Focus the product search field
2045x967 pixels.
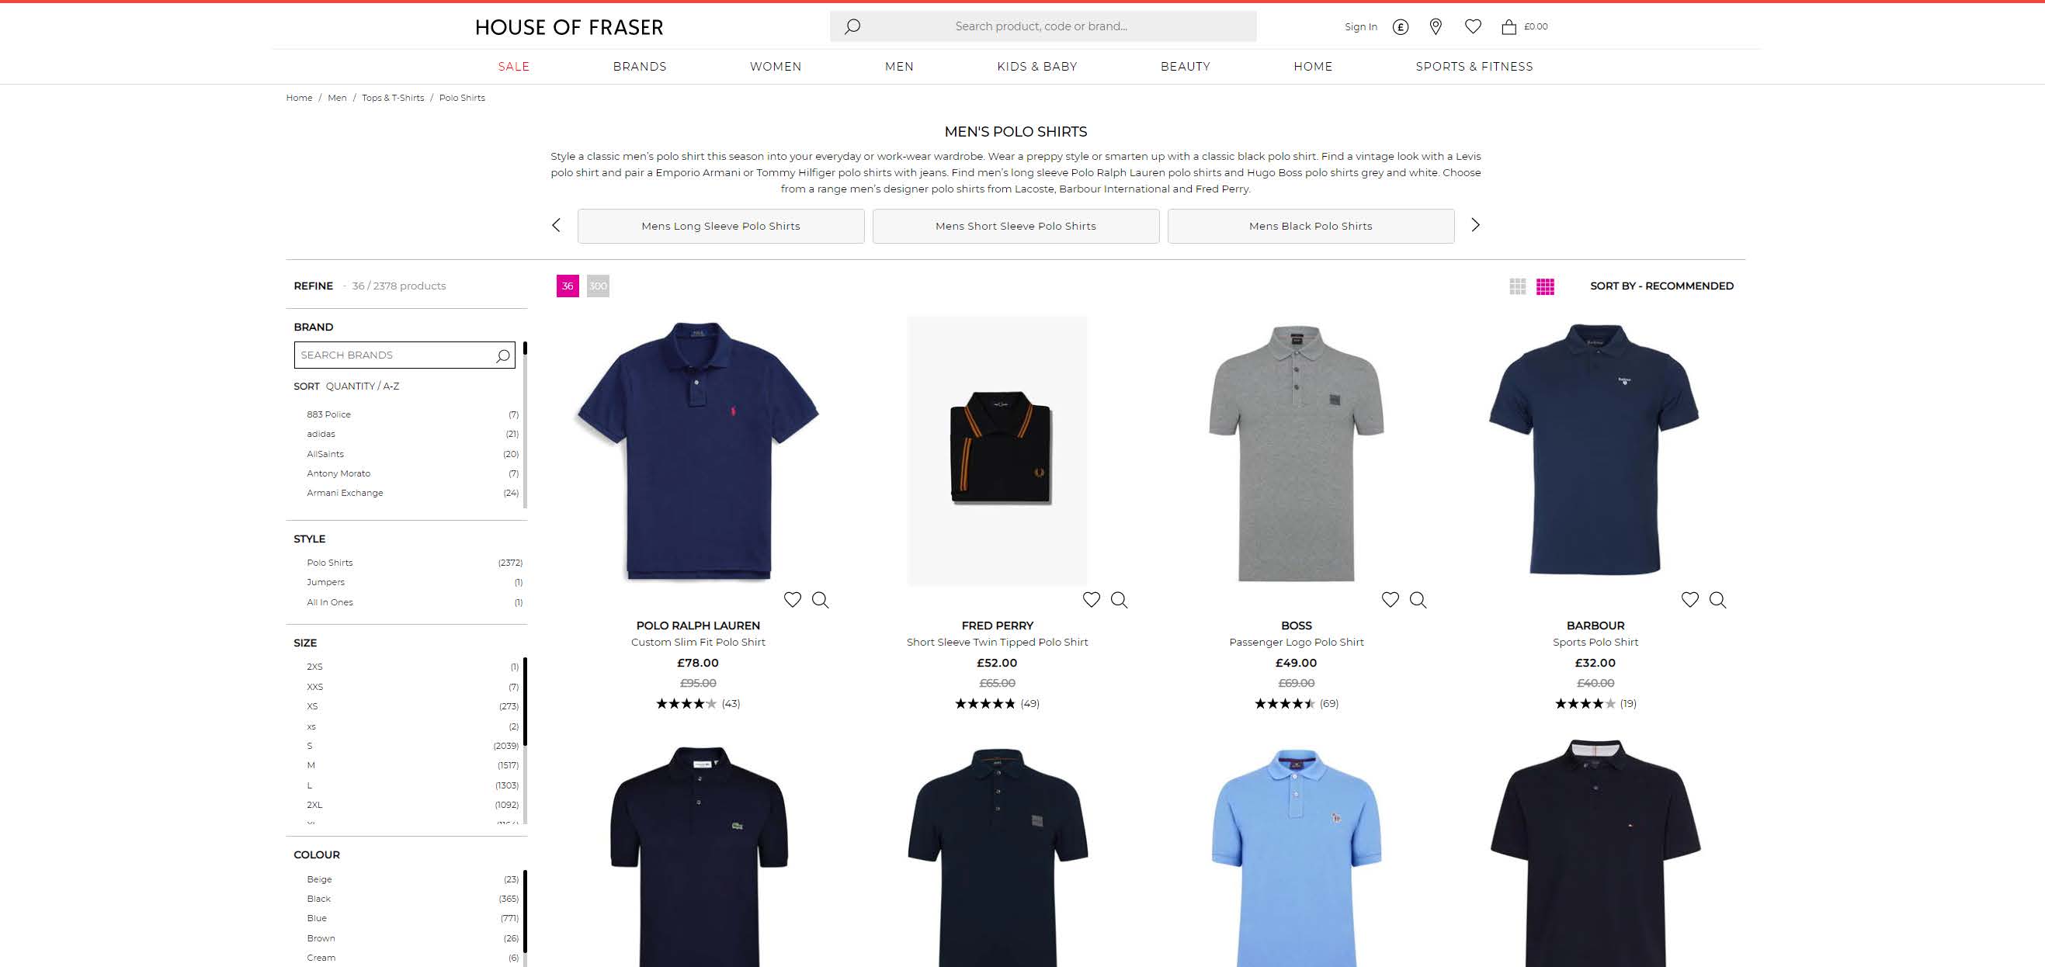click(1043, 26)
